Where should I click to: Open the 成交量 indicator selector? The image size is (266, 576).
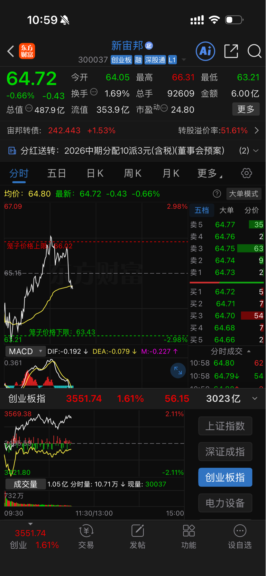(25, 484)
